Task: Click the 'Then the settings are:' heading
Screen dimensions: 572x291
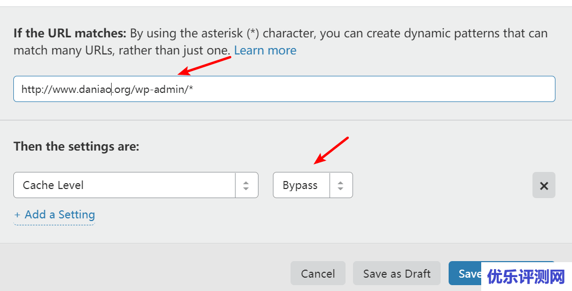Action: (x=76, y=147)
